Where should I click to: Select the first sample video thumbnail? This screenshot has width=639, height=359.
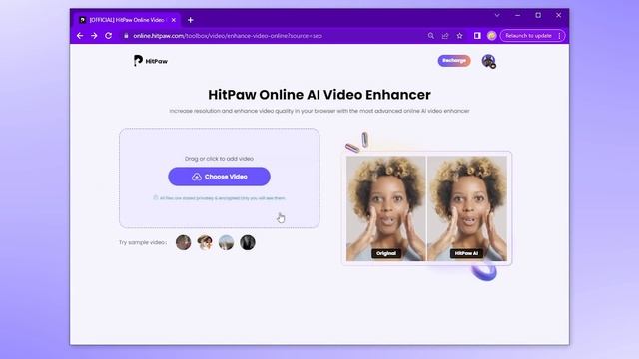click(183, 242)
